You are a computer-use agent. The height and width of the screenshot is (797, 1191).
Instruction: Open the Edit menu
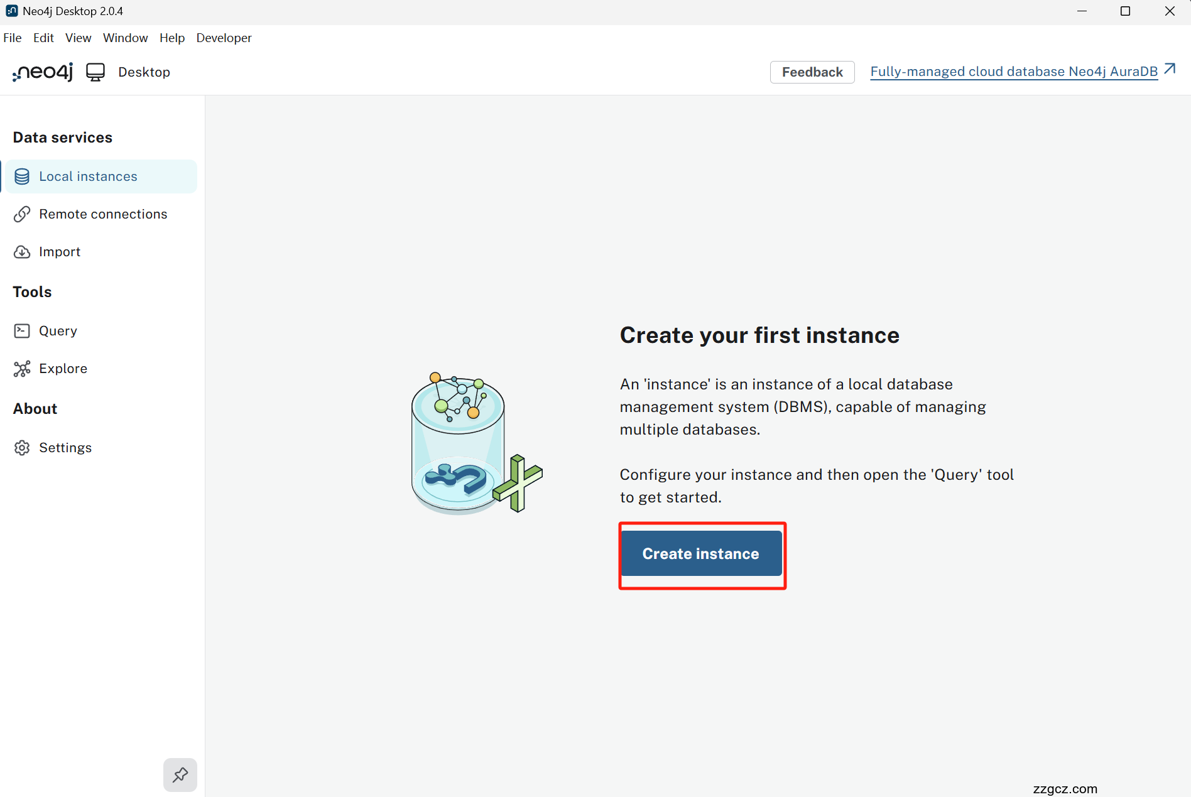click(x=43, y=38)
